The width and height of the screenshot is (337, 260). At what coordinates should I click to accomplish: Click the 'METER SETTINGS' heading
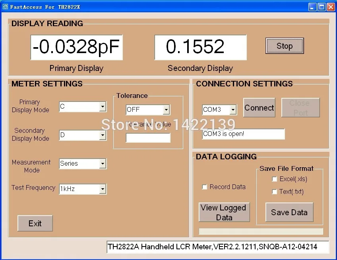[x=47, y=84]
